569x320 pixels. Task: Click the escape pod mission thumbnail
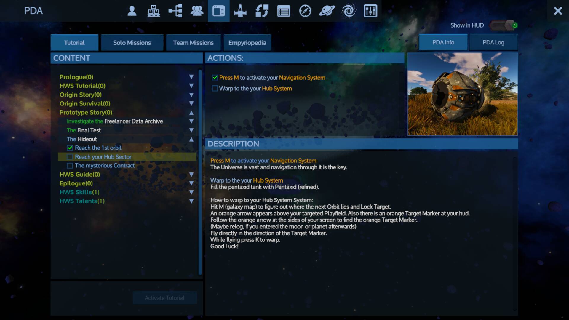pos(463,94)
